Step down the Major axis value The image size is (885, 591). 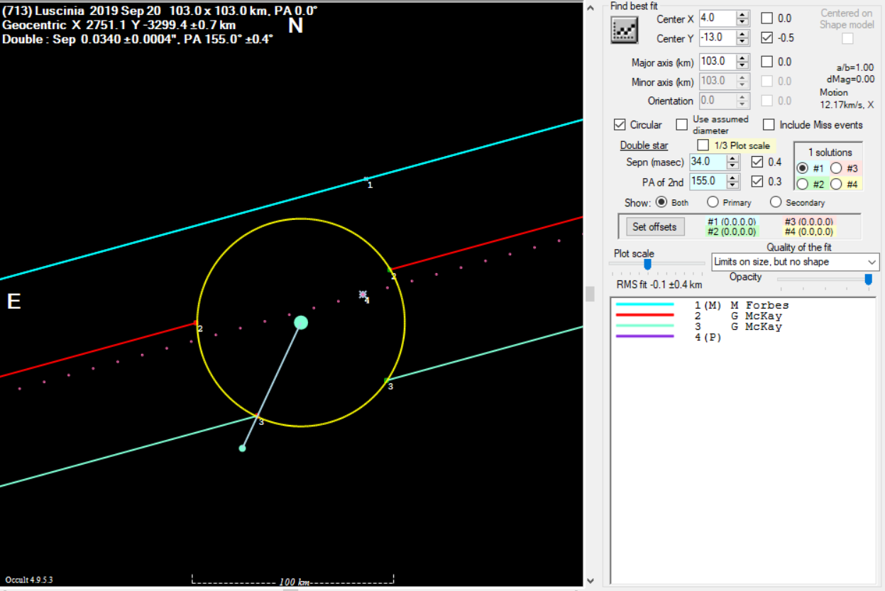tap(743, 66)
